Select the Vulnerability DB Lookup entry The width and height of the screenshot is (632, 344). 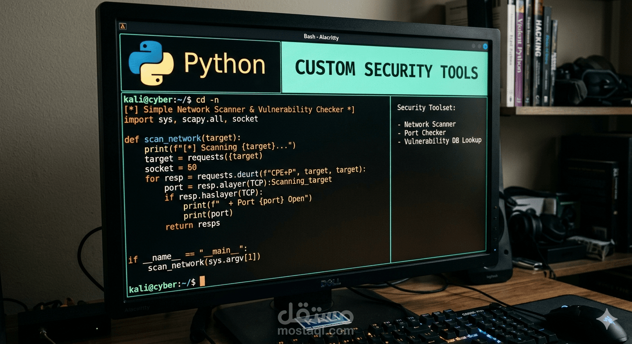(x=442, y=141)
